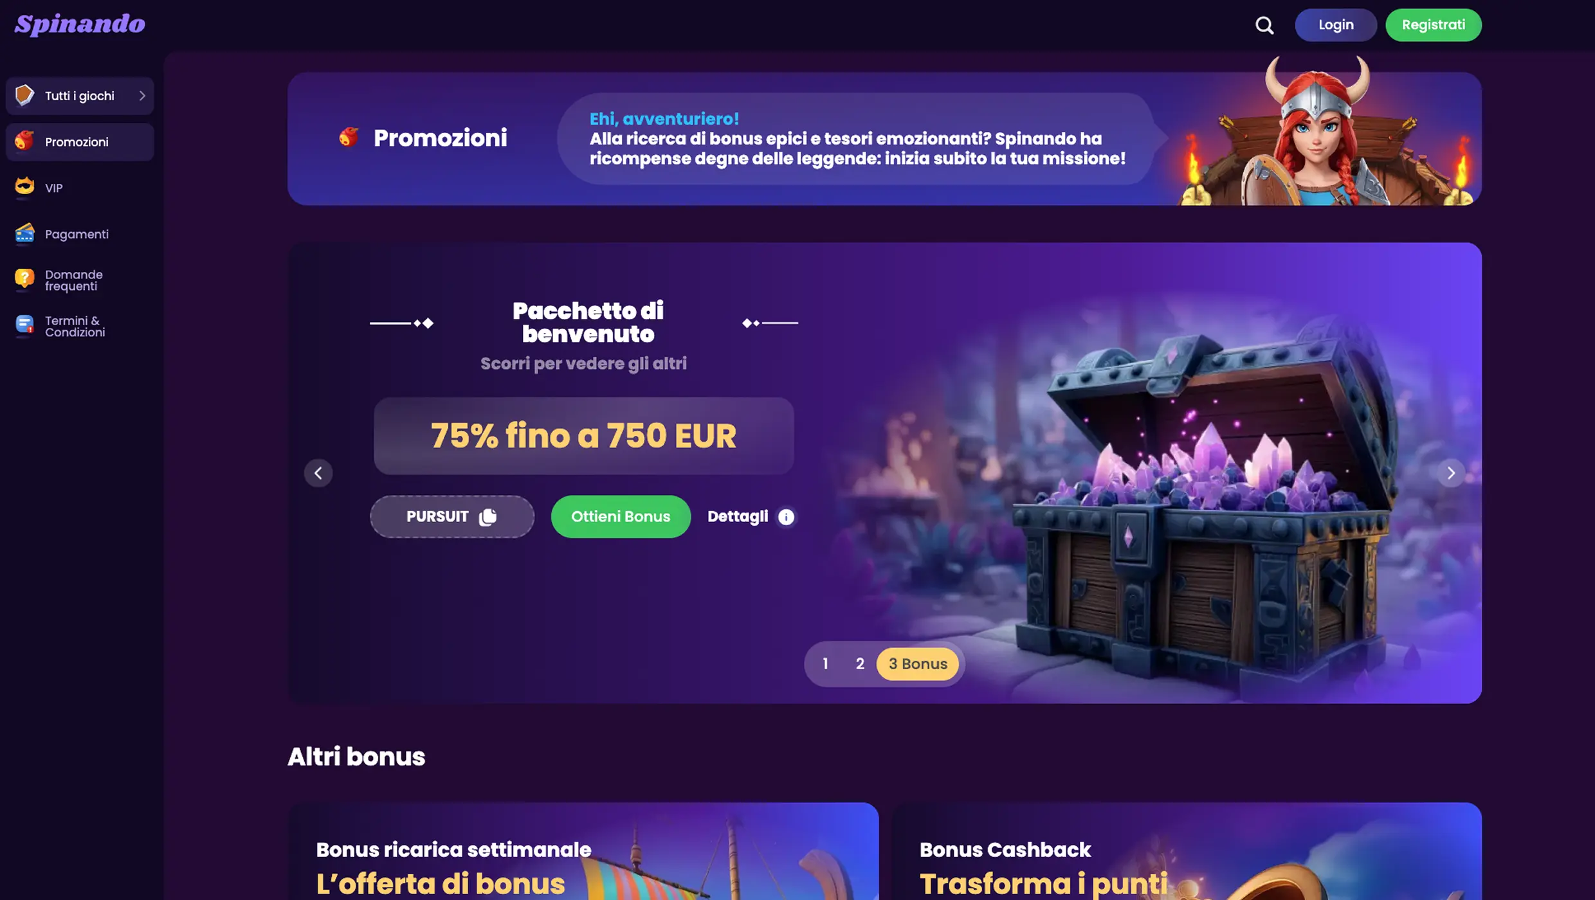Click the Domande frequenti question icon

(x=24, y=280)
